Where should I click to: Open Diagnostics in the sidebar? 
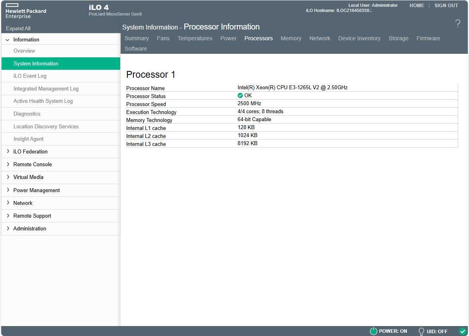[x=61, y=114]
